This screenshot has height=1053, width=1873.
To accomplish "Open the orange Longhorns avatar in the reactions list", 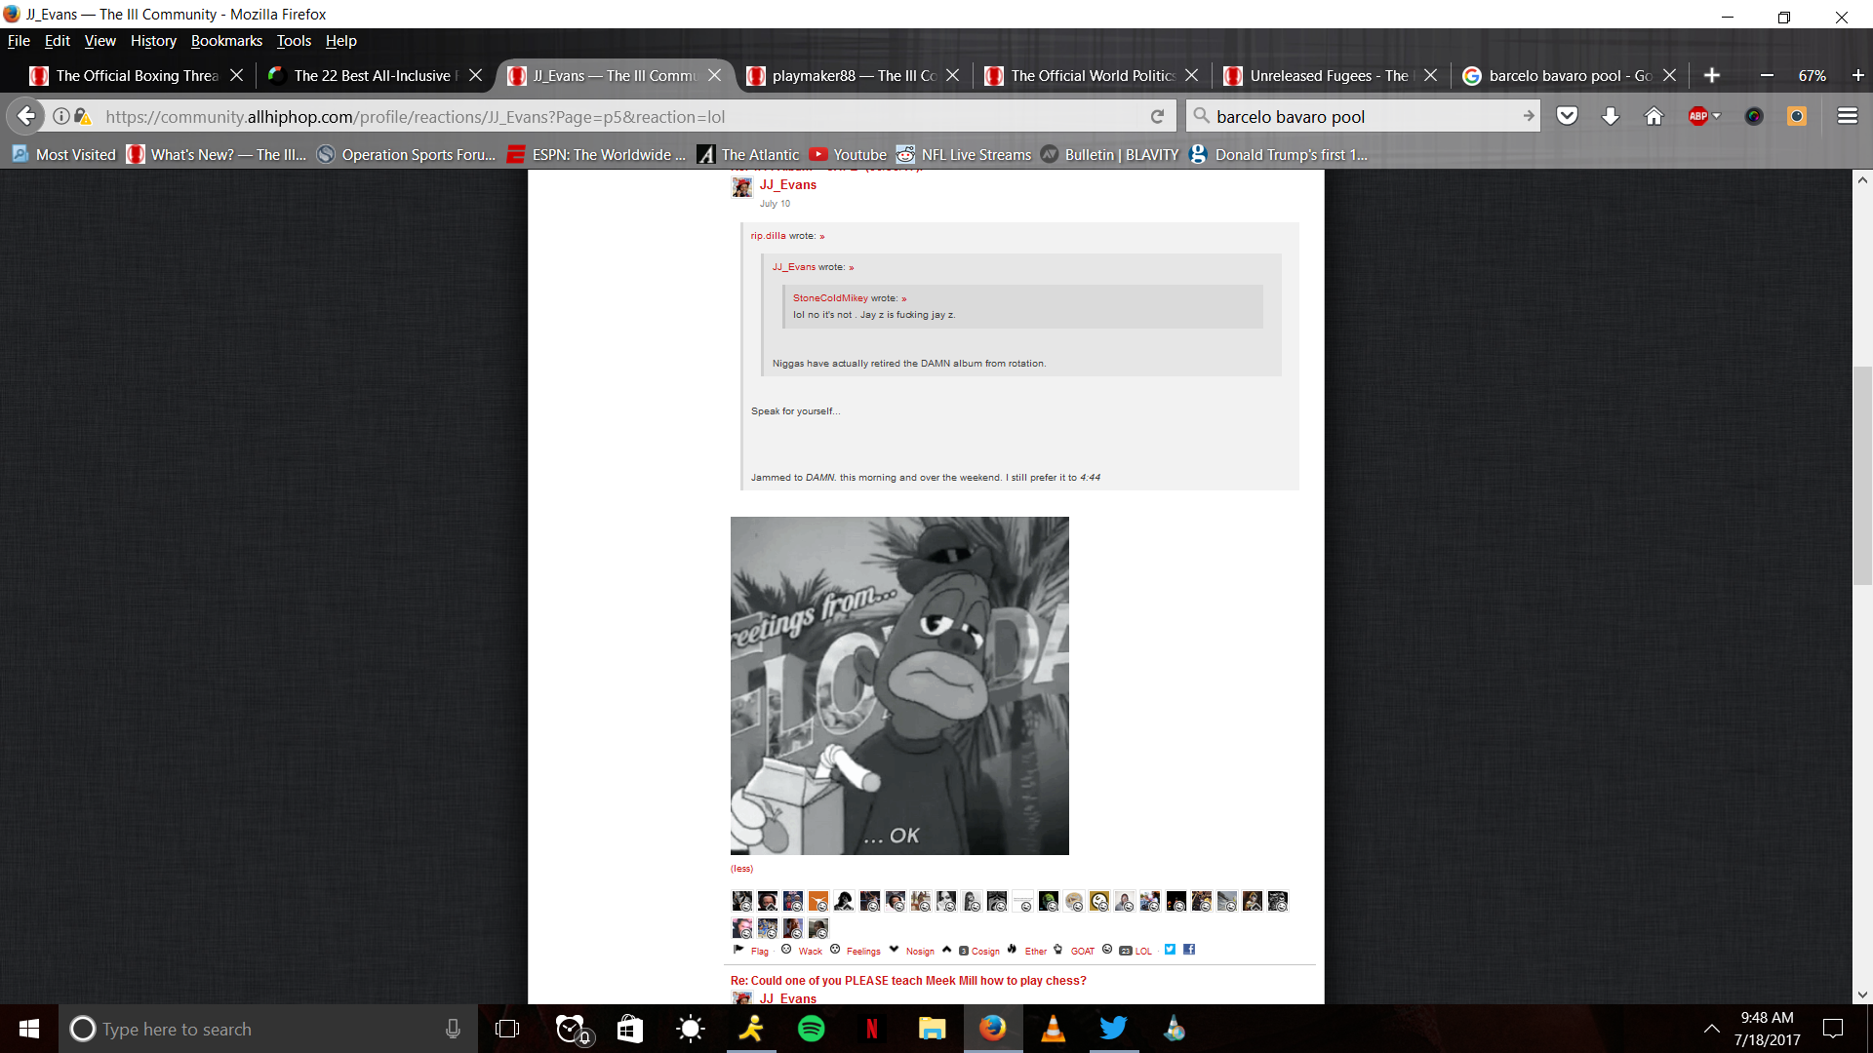I will click(x=818, y=901).
